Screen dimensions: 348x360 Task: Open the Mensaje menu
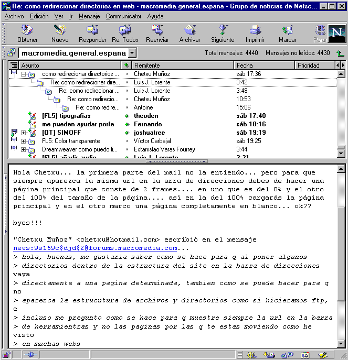coord(89,16)
